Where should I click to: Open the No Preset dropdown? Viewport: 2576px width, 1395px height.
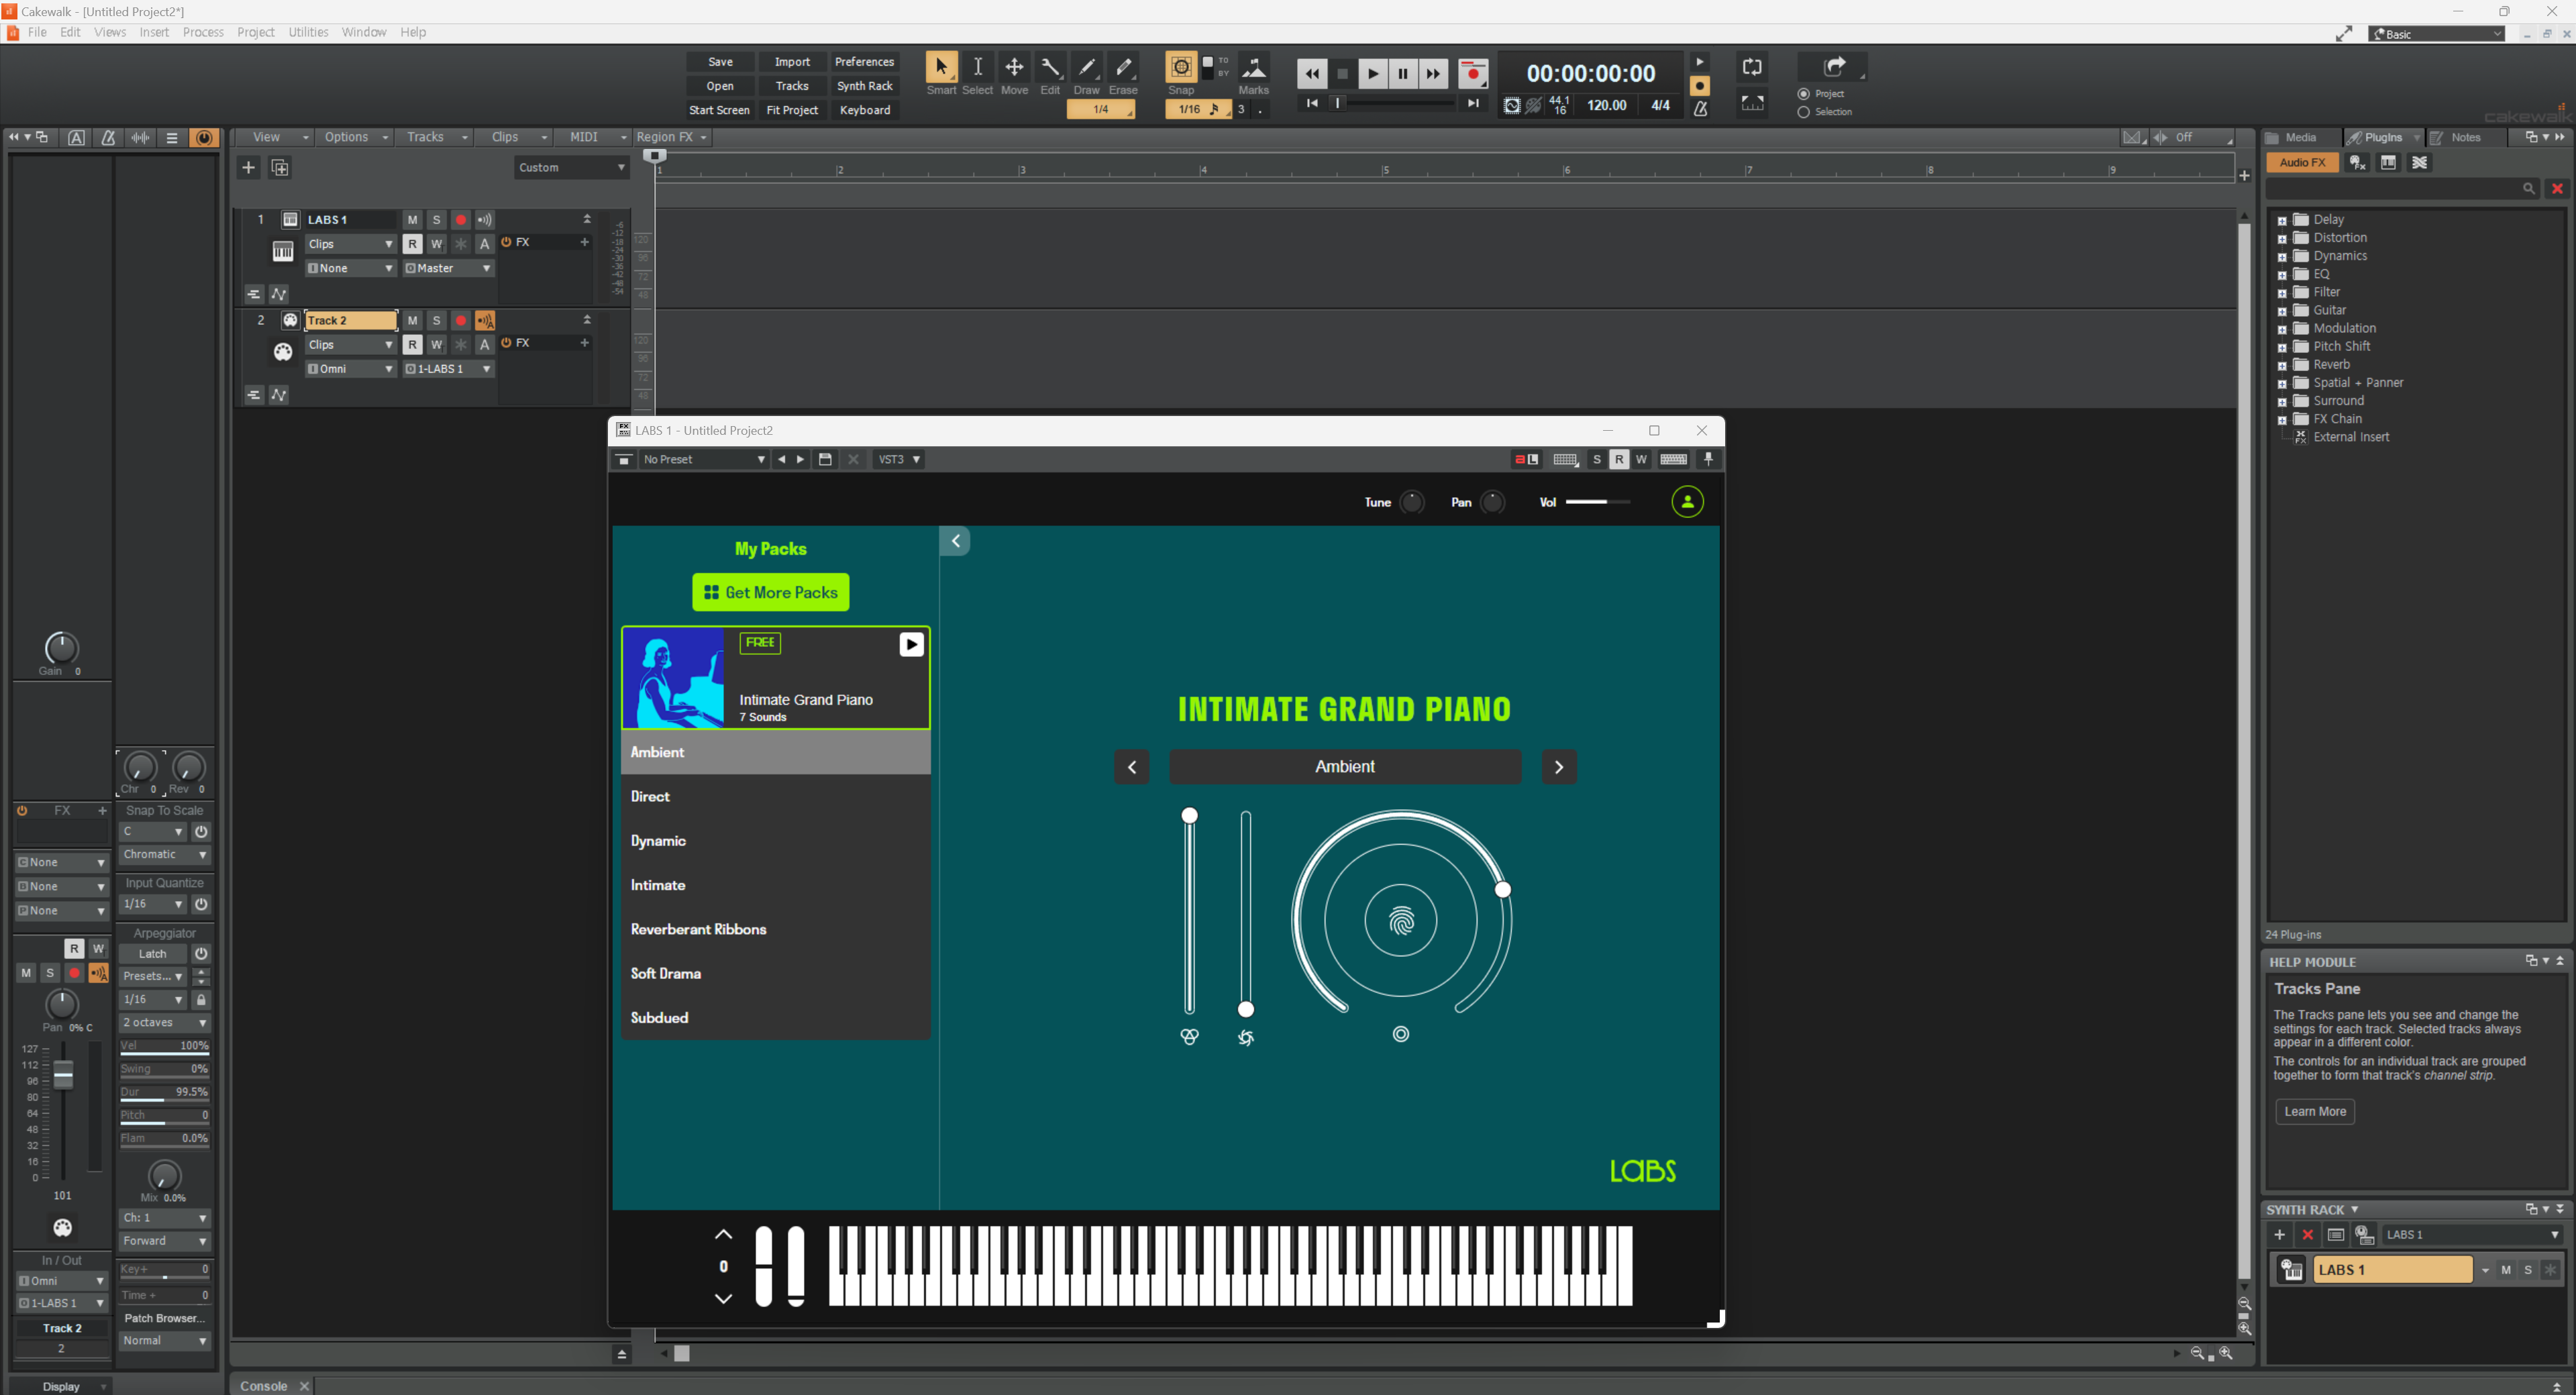click(x=703, y=460)
